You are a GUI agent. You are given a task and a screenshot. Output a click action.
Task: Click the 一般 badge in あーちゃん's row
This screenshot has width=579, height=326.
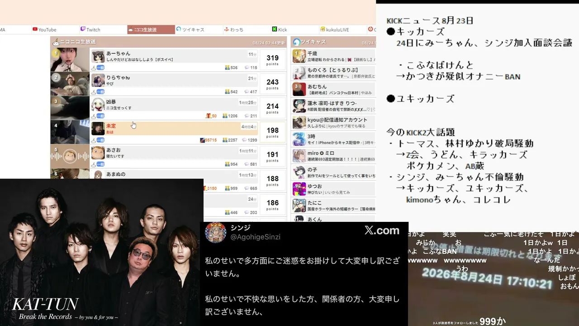pyautogui.click(x=100, y=68)
